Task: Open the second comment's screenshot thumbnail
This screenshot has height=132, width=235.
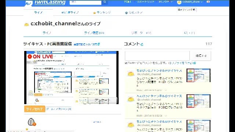Action: click(198, 101)
